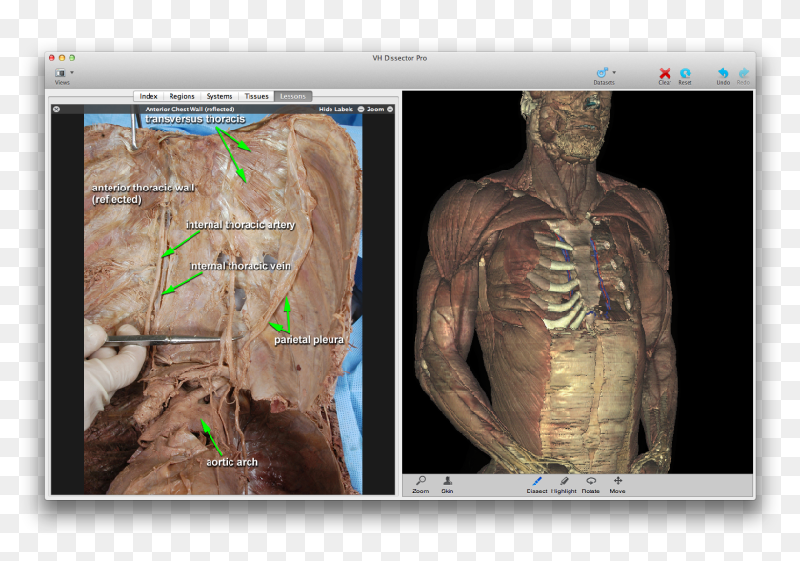Viewport: 800px width, 561px height.
Task: Open the Tissues tab
Action: [x=256, y=96]
